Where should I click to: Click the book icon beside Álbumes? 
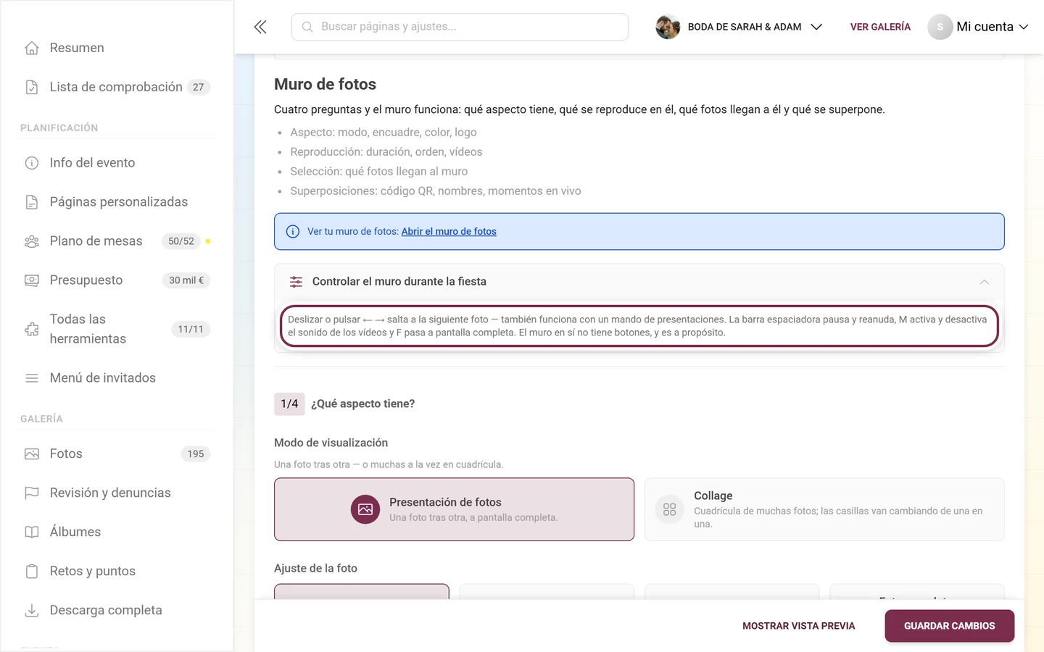click(32, 532)
